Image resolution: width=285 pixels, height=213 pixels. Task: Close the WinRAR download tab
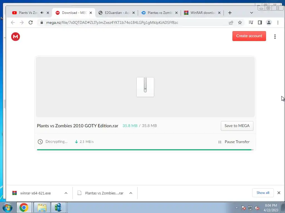point(219,13)
